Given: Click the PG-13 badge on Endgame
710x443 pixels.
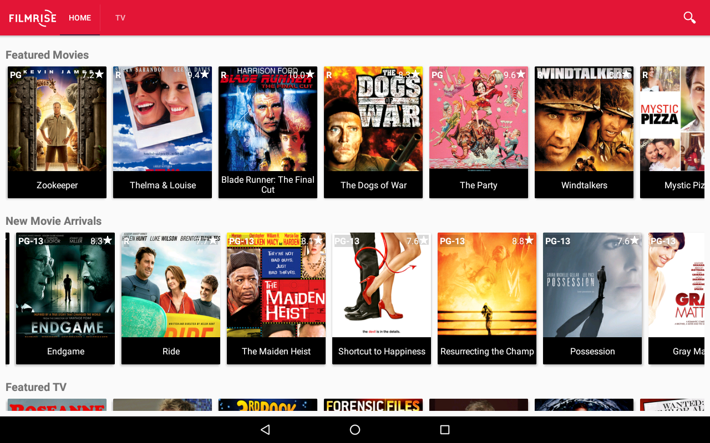Looking at the screenshot, I should click(x=31, y=241).
